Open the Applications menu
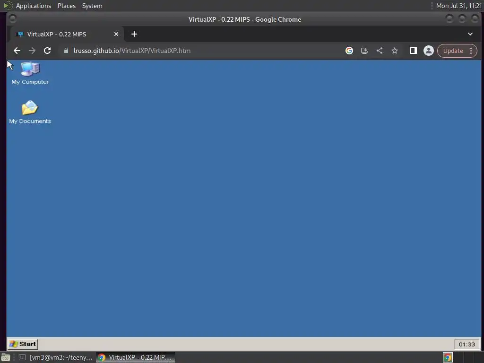The height and width of the screenshot is (363, 484). (34, 6)
